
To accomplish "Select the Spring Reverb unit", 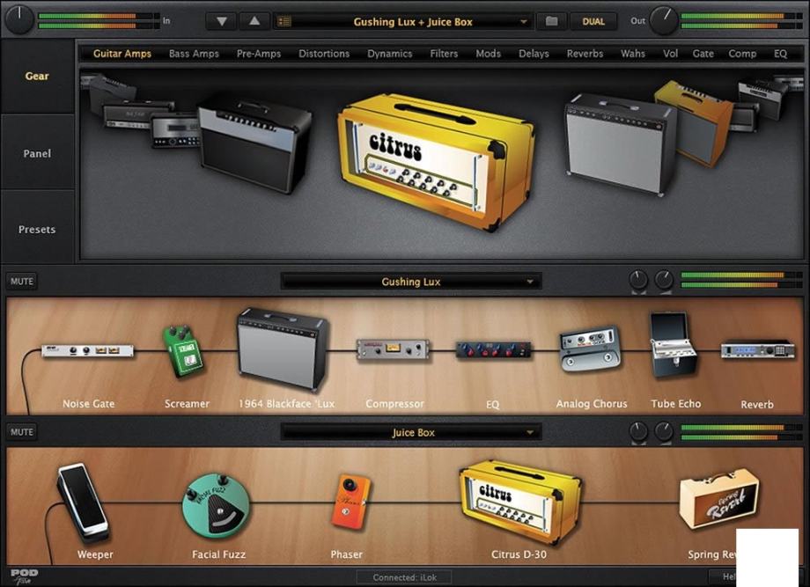I will coord(719,499).
